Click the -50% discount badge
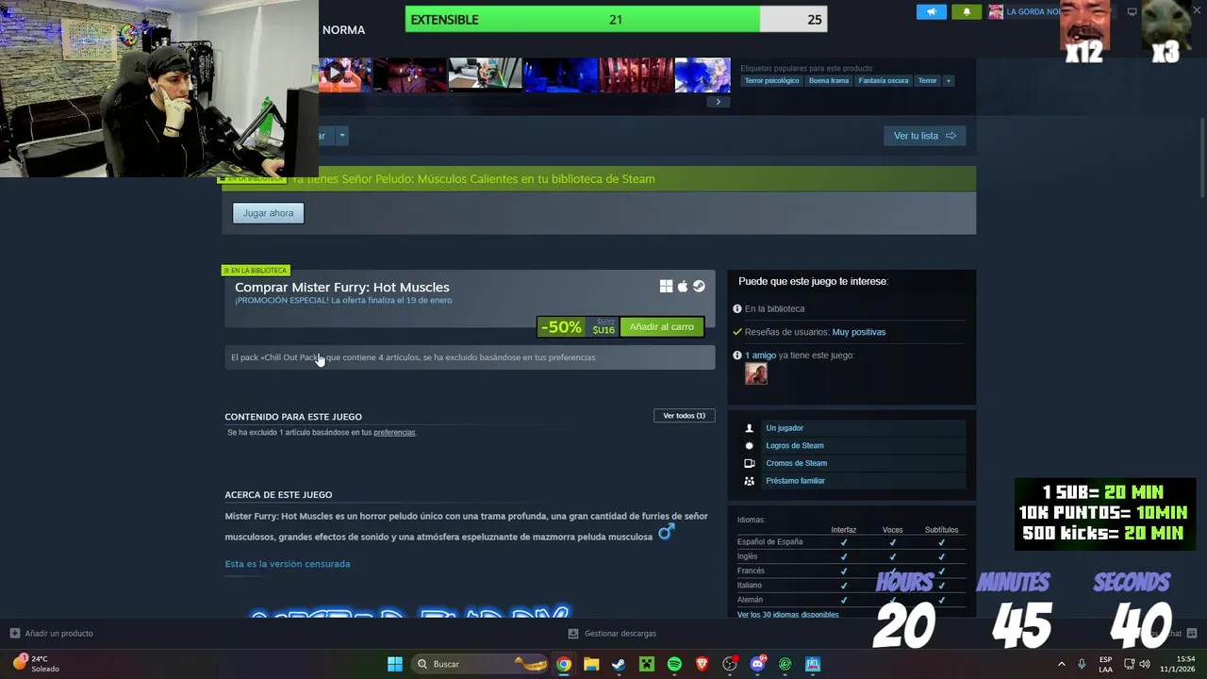The width and height of the screenshot is (1207, 679). [x=561, y=327]
